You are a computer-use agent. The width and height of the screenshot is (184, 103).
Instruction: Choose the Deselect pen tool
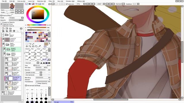[45, 53]
